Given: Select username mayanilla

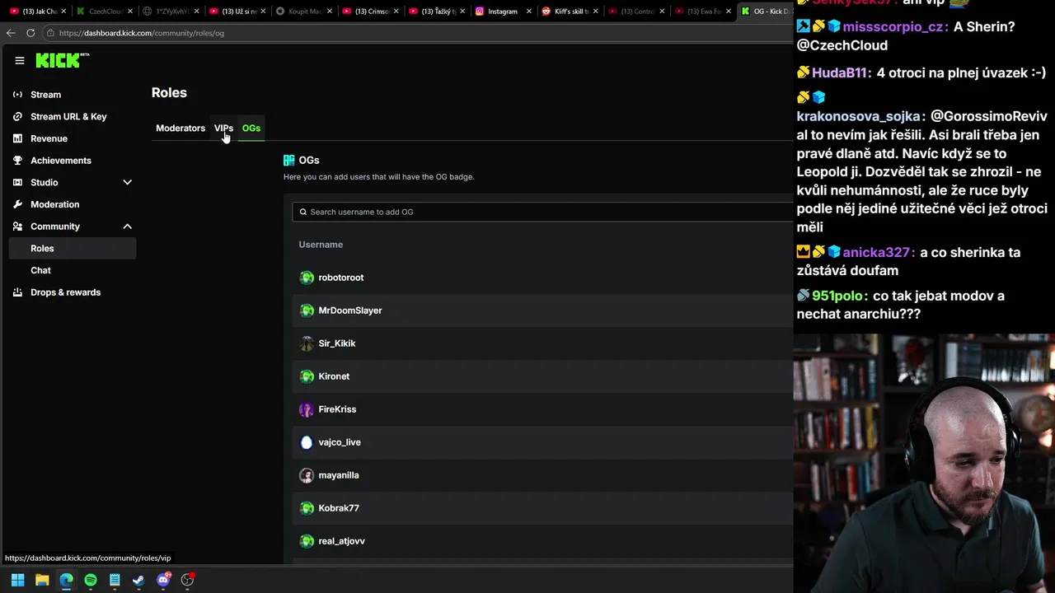Looking at the screenshot, I should click(x=339, y=475).
